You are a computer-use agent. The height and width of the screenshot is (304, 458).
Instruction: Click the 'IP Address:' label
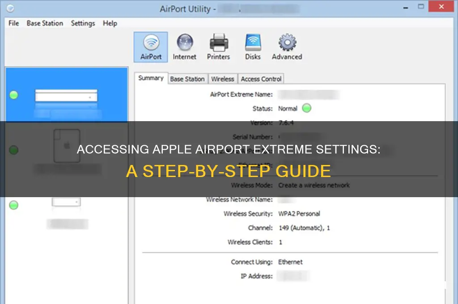pos(256,276)
